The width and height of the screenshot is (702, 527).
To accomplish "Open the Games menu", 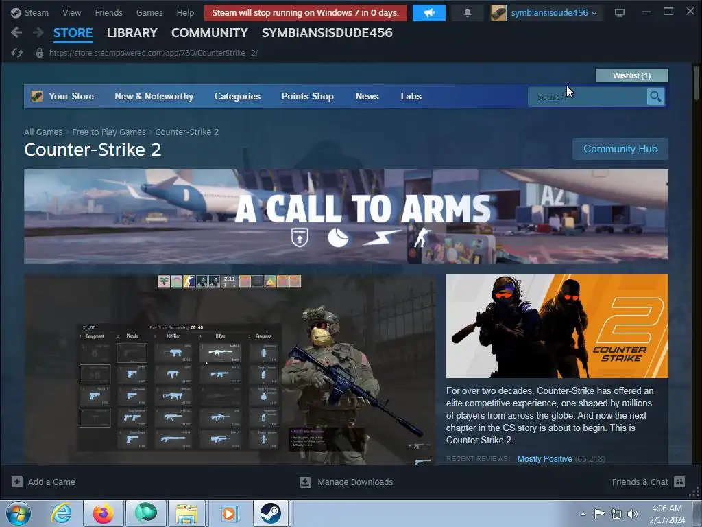I will point(149,12).
